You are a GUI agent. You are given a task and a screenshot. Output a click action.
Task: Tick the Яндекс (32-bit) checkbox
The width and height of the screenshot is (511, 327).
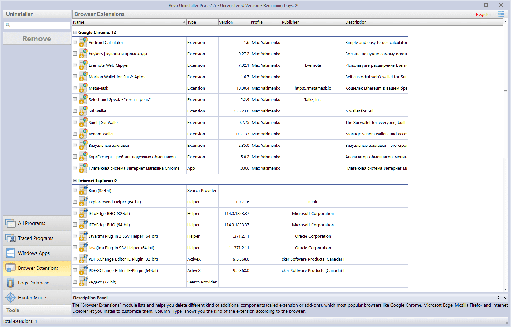[75, 282]
